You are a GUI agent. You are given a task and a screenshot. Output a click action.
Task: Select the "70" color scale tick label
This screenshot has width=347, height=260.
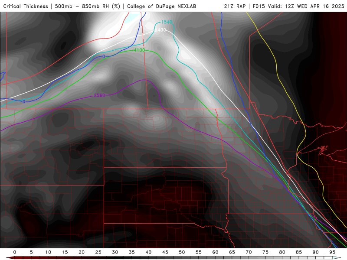click(249, 252)
